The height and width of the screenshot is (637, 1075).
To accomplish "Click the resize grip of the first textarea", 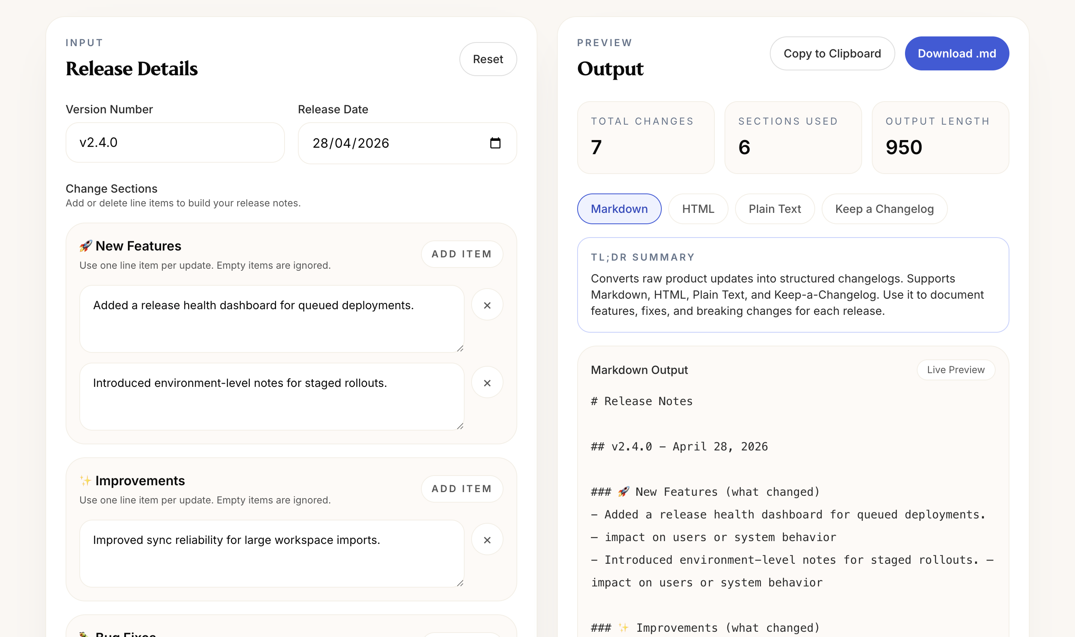I will (460, 348).
